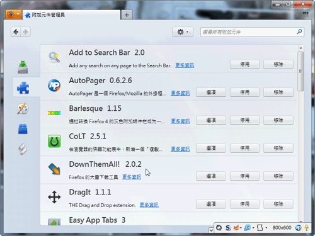Click the tab groups icon at top right

click(x=306, y=14)
